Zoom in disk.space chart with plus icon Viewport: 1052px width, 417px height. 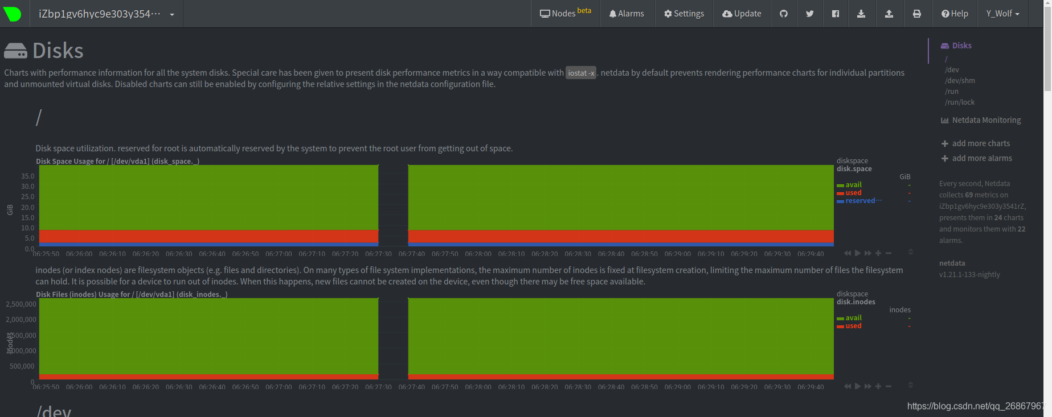click(x=878, y=253)
